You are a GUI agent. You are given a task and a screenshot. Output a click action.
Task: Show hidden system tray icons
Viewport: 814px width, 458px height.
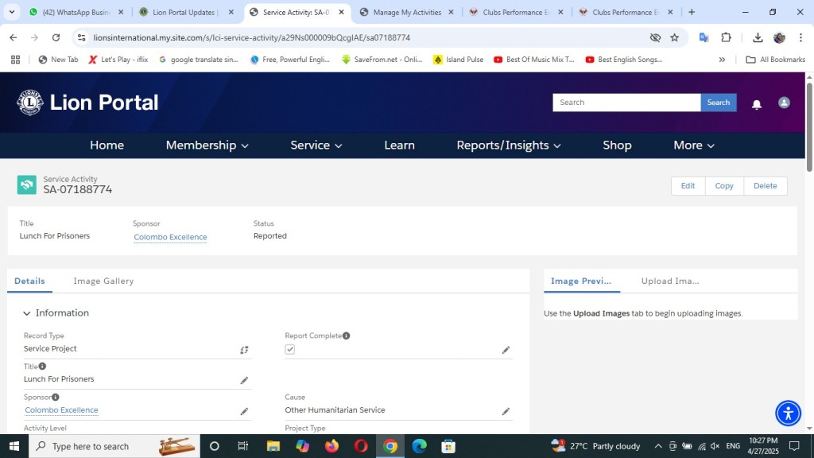[658, 446]
